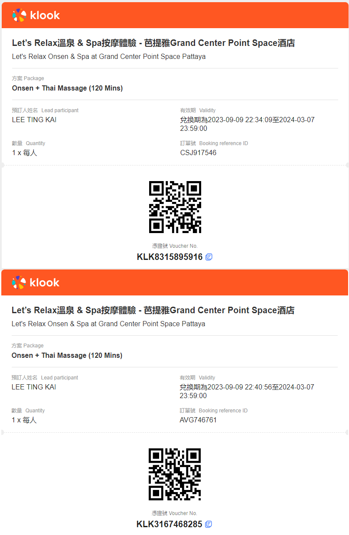Click the validity period starting at 22:34:09
Viewport: 349px width, 535px height.
point(247,124)
